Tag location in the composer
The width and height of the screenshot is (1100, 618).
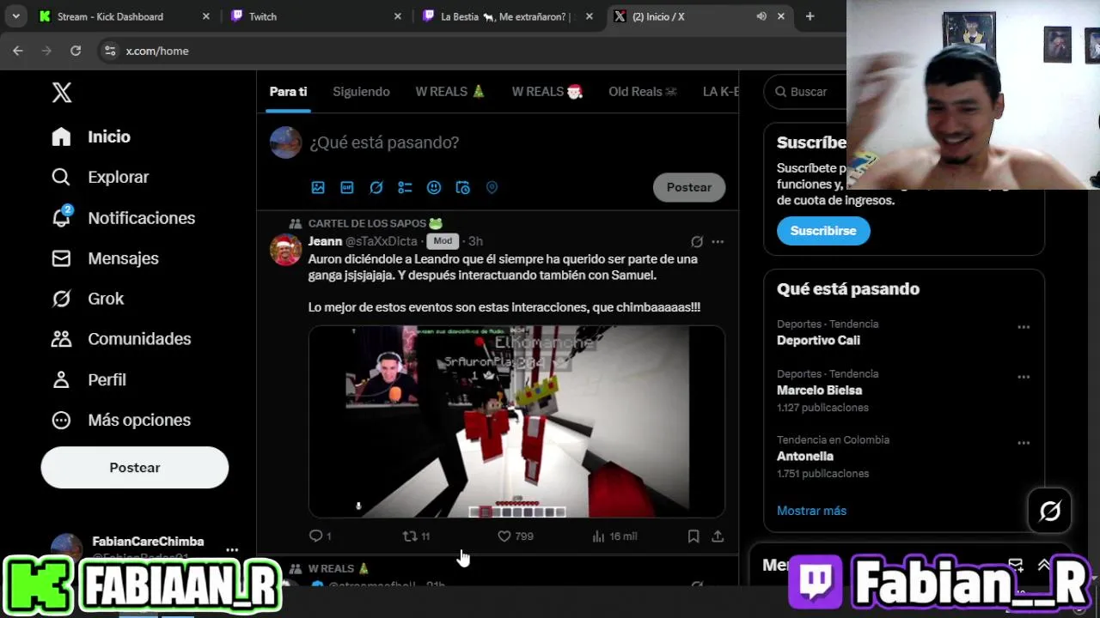(x=492, y=187)
